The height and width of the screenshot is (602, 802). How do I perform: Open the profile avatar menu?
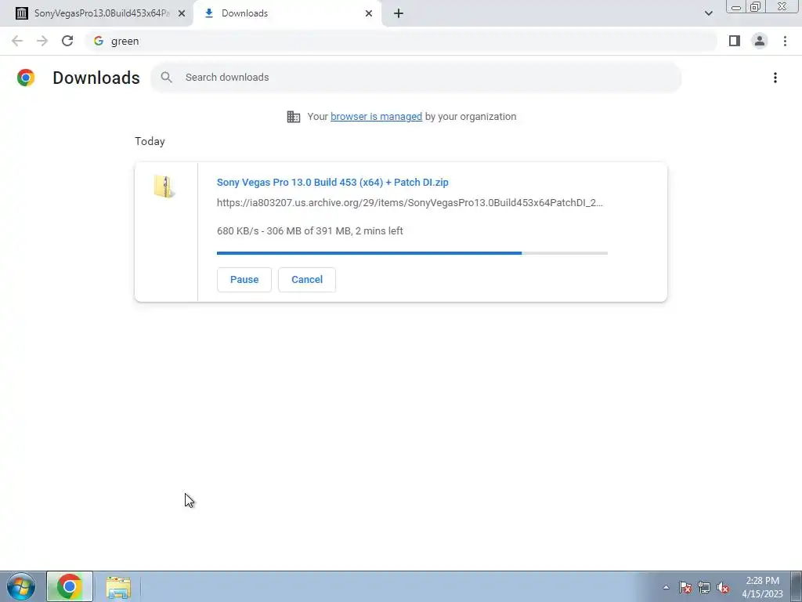(760, 41)
